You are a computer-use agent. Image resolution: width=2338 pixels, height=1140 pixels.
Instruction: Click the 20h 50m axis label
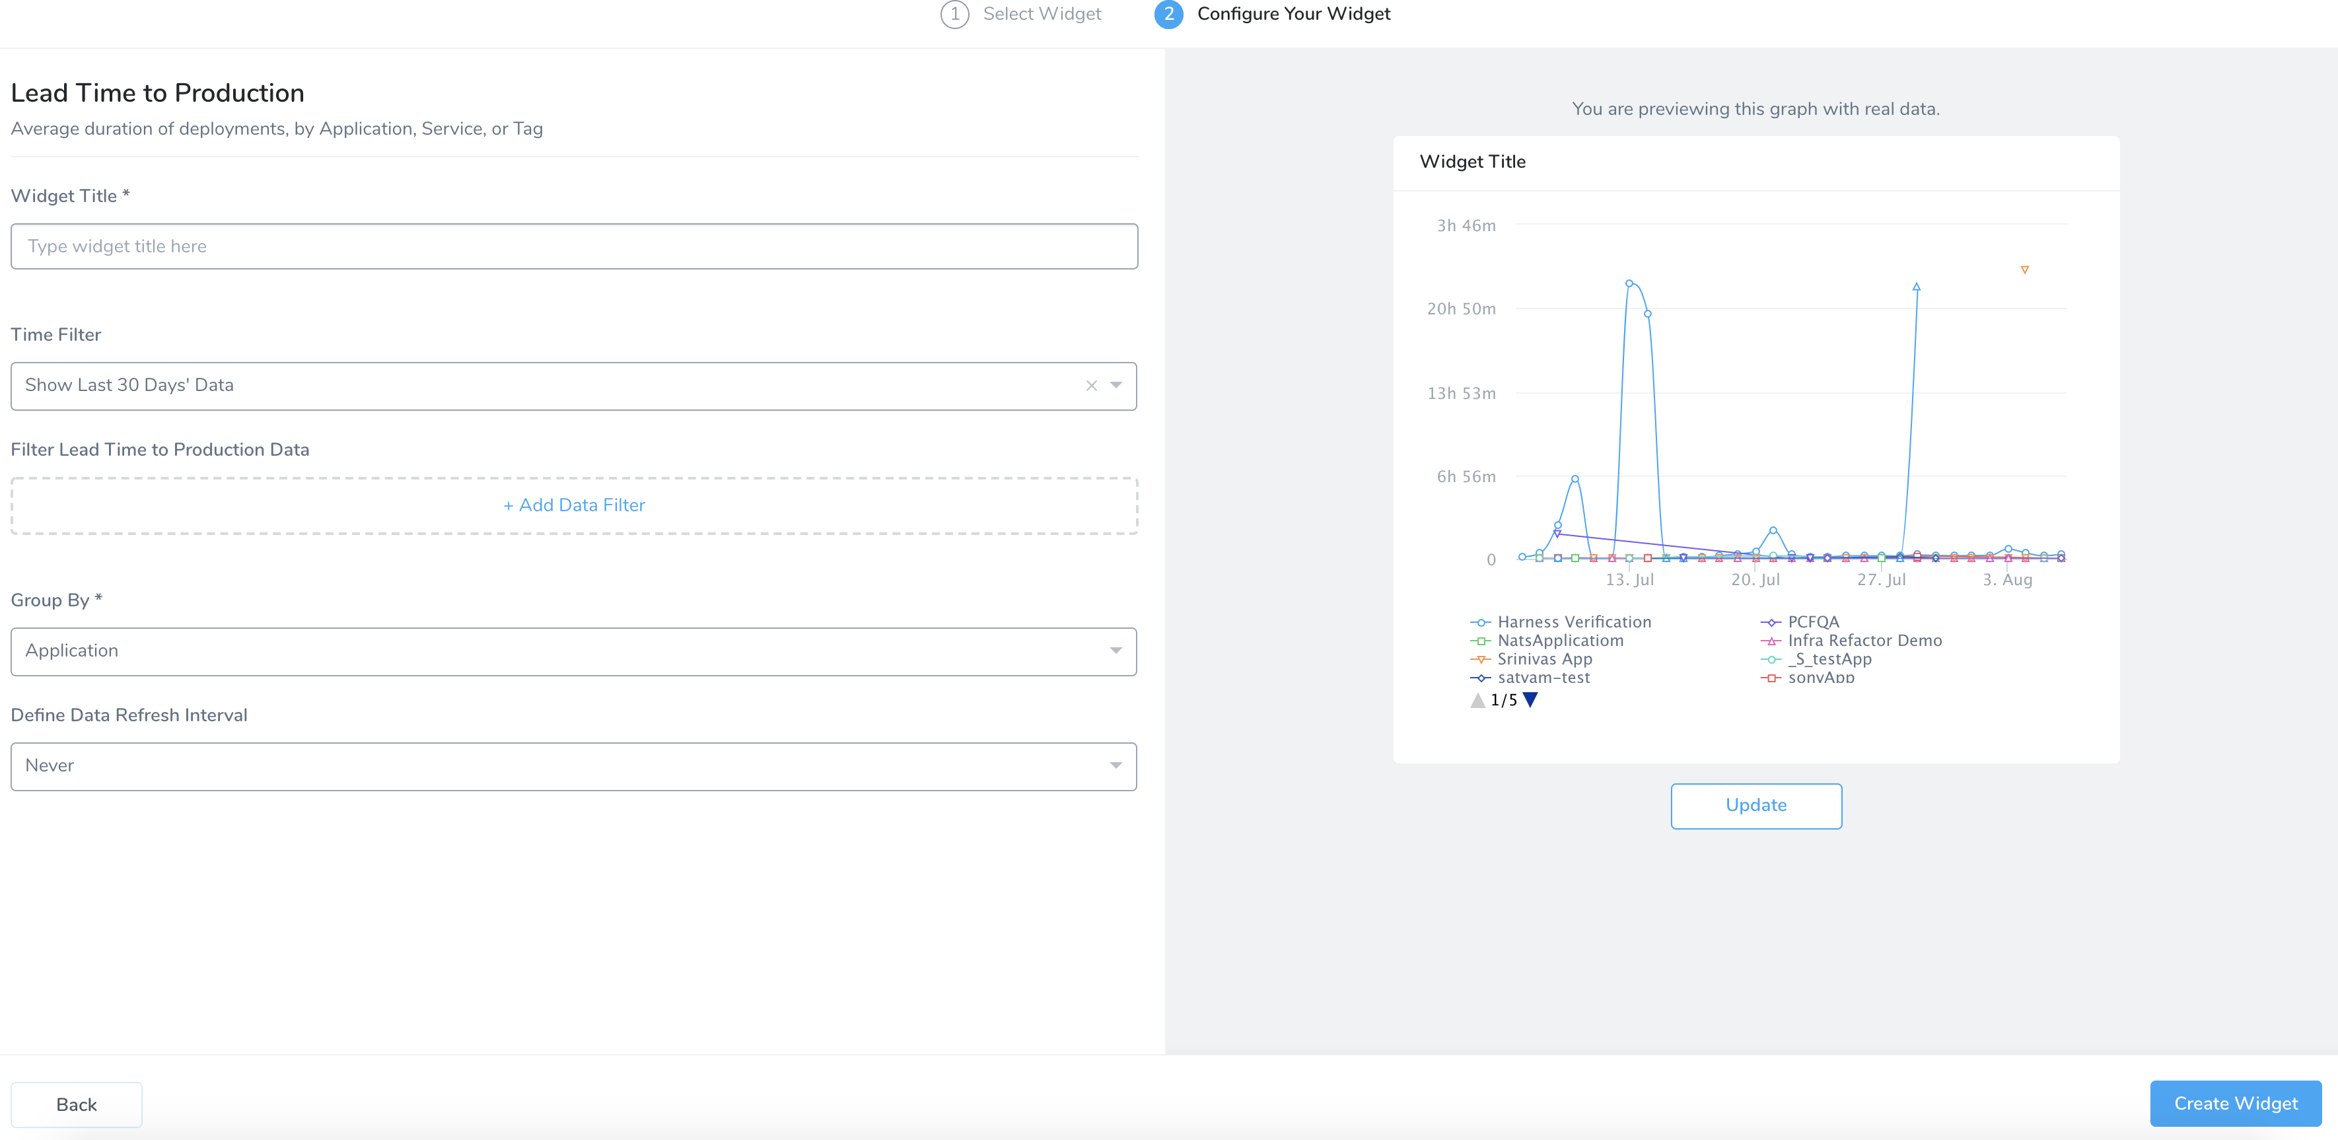point(1461,310)
